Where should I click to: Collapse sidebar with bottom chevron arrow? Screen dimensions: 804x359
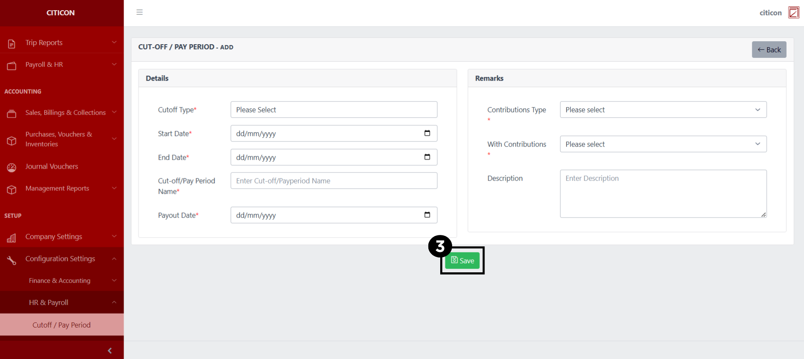tap(110, 351)
